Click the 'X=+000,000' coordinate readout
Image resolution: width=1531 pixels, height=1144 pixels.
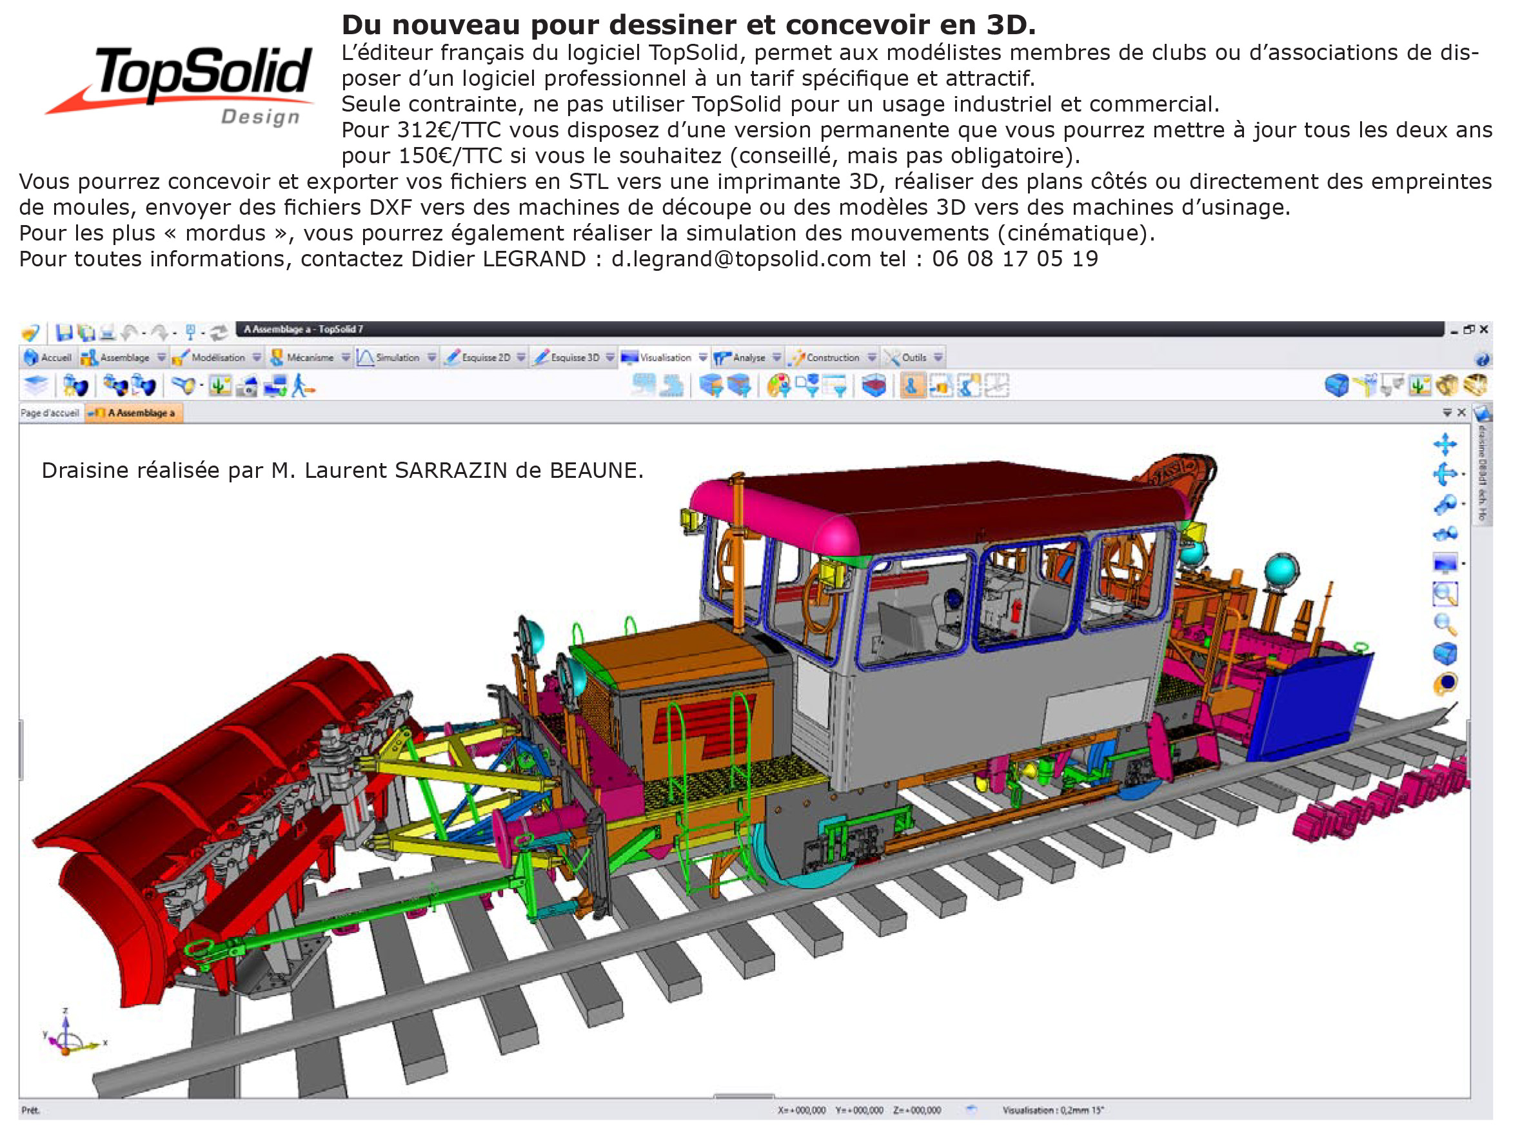tap(802, 1110)
